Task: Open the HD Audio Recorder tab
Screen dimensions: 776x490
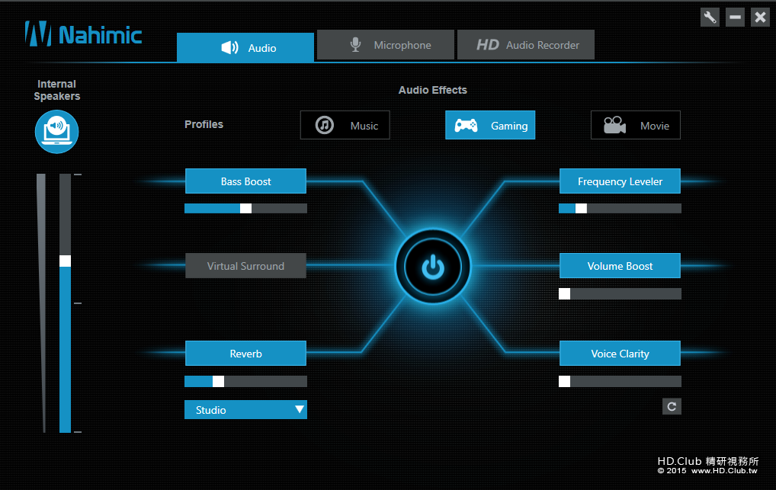Action: [525, 44]
